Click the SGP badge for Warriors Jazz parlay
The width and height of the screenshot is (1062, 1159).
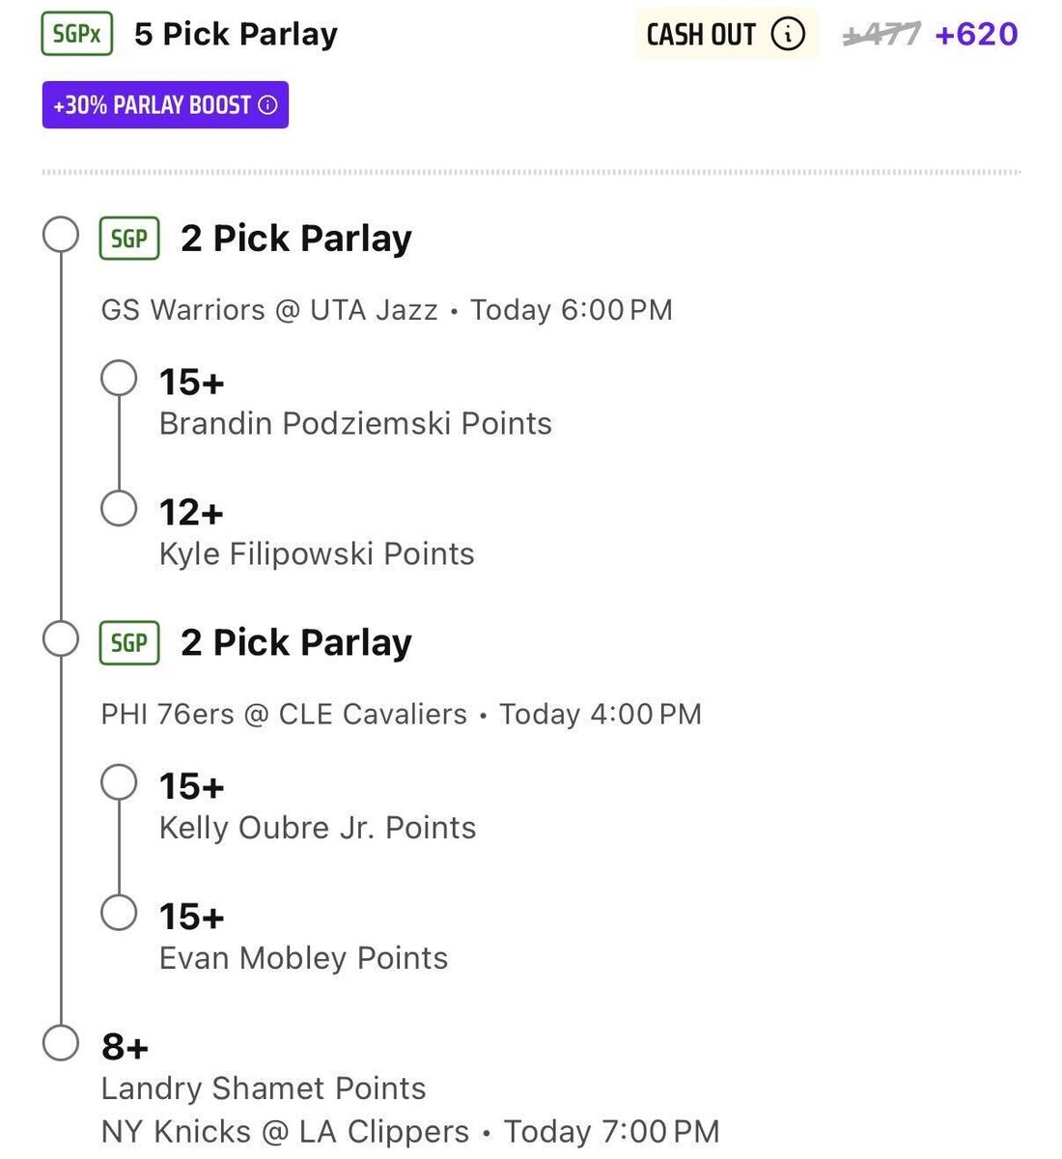point(129,239)
